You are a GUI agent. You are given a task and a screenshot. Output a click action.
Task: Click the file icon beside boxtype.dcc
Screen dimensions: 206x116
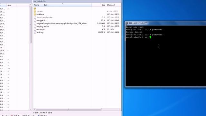pos(35,20)
